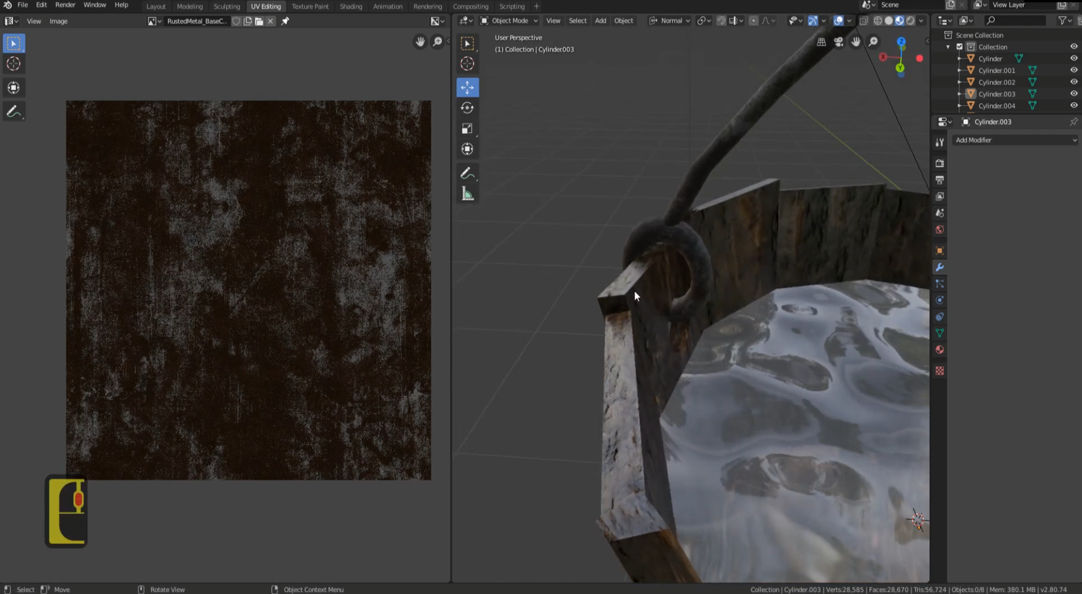Select the Texture Properties checker tab
Viewport: 1082px width, 594px height.
coord(940,370)
